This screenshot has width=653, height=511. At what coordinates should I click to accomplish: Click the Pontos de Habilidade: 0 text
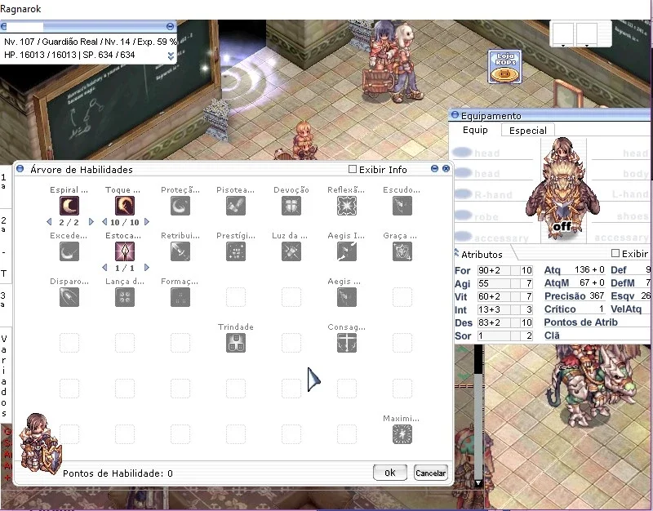tap(118, 473)
